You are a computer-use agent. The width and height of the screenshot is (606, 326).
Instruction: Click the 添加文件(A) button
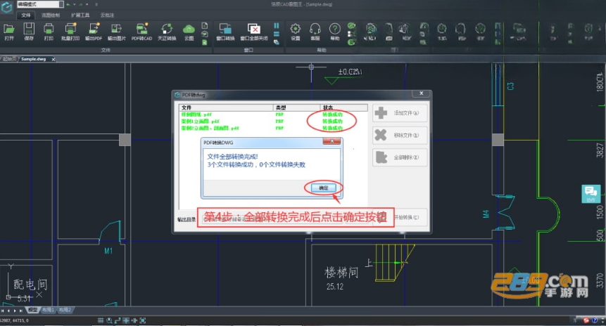click(x=400, y=113)
